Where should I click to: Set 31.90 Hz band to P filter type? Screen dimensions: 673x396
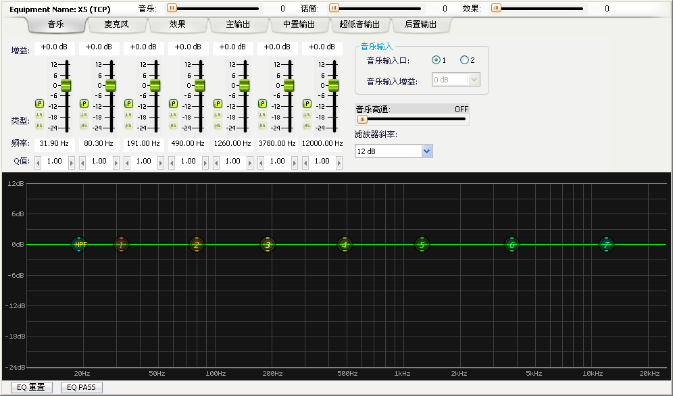39,104
